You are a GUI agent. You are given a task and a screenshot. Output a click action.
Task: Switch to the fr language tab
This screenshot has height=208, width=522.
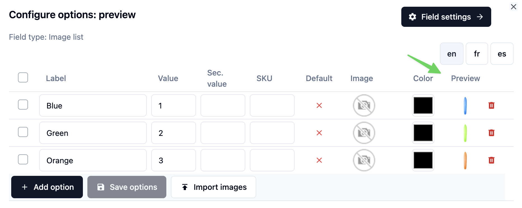[x=477, y=53]
